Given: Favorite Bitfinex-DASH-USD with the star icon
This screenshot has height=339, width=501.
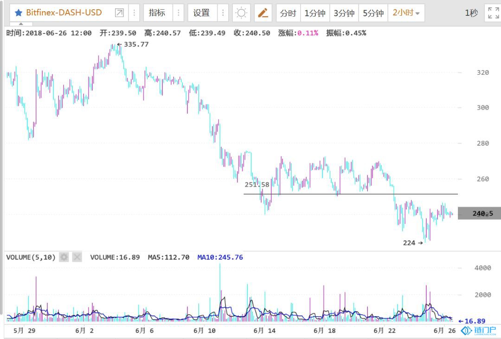Looking at the screenshot, I should [x=19, y=13].
